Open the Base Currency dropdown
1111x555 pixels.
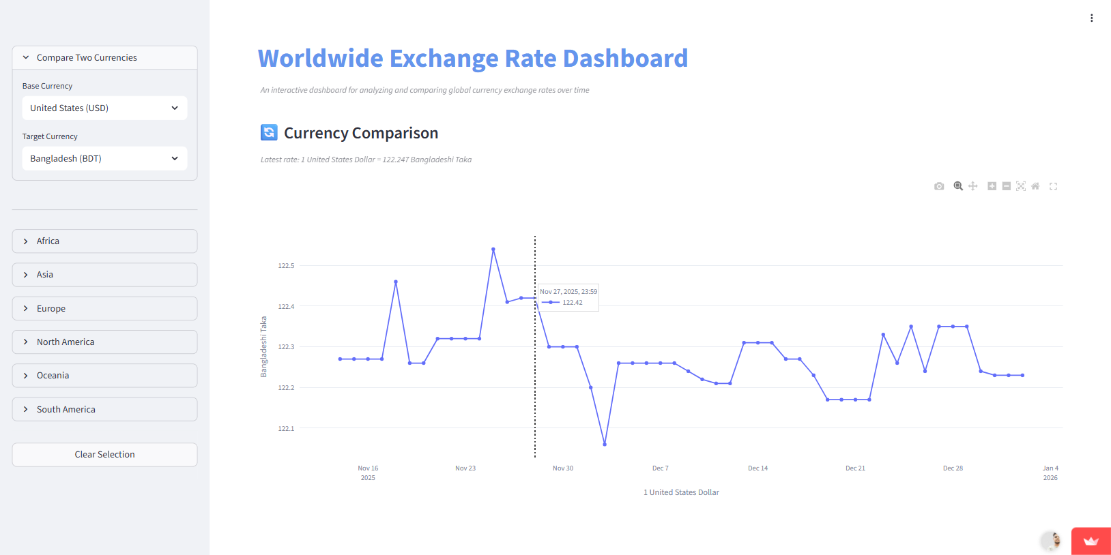click(104, 108)
